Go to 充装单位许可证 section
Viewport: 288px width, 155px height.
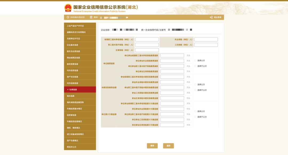pyautogui.click(x=80, y=39)
